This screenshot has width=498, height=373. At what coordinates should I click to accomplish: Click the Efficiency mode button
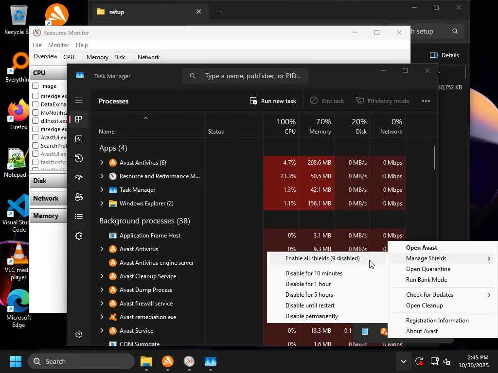(382, 101)
